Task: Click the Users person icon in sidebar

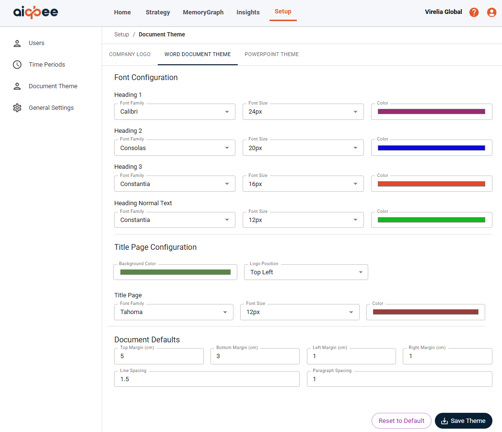Action: pyautogui.click(x=17, y=43)
